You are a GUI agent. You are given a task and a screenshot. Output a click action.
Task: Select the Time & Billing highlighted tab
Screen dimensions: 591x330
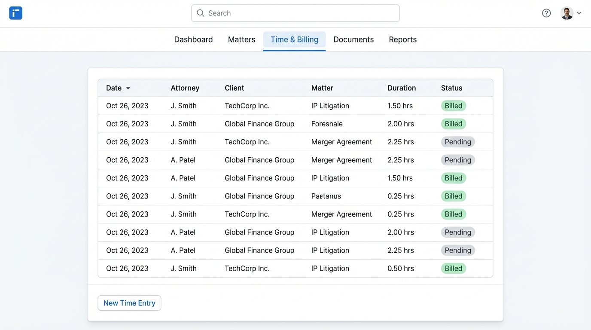[294, 39]
